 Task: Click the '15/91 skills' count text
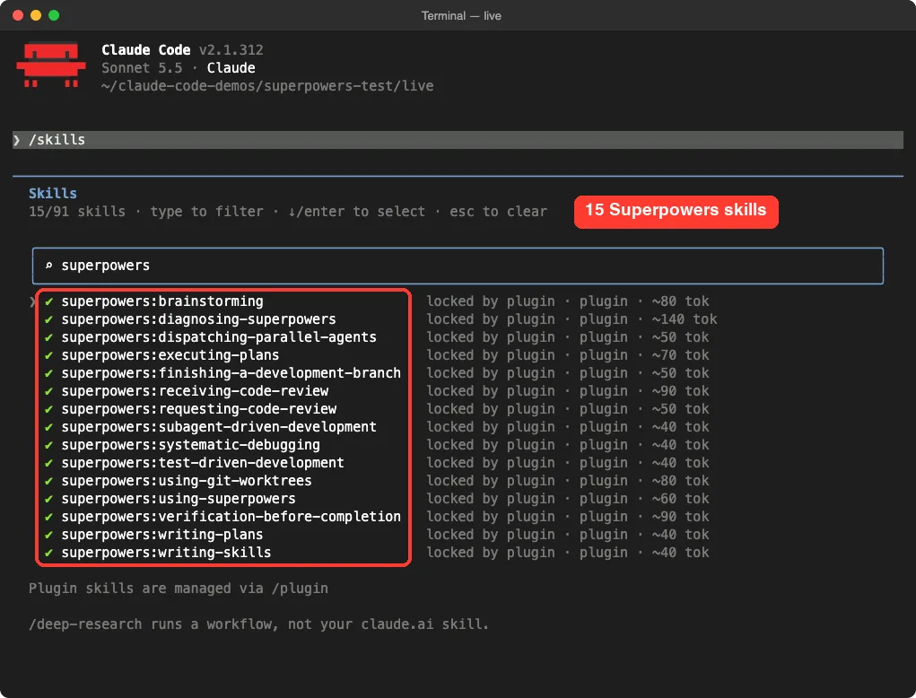click(76, 212)
